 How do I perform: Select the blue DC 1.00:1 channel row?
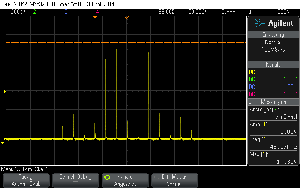pyautogui.click(x=273, y=87)
